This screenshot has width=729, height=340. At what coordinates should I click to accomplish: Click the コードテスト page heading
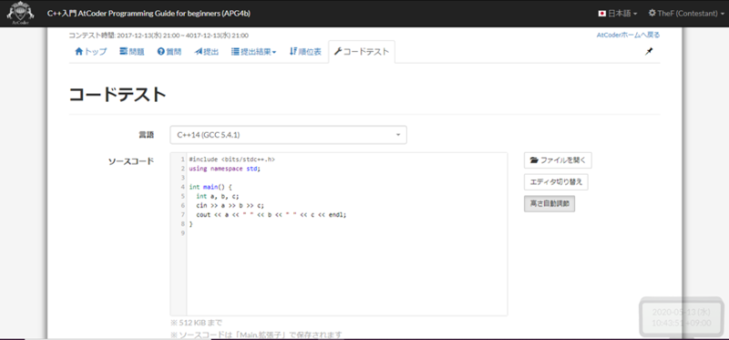pyautogui.click(x=118, y=95)
